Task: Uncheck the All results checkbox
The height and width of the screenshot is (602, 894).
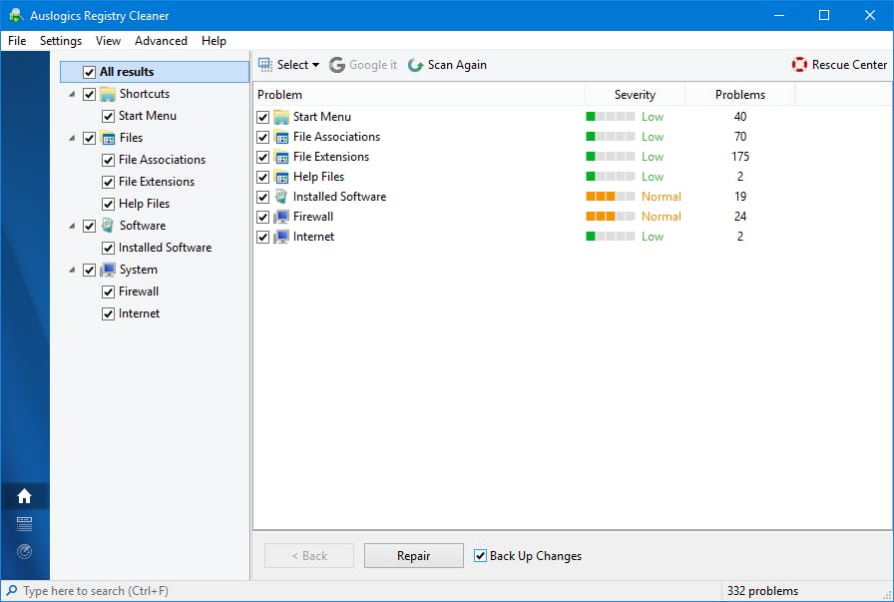Action: point(89,72)
